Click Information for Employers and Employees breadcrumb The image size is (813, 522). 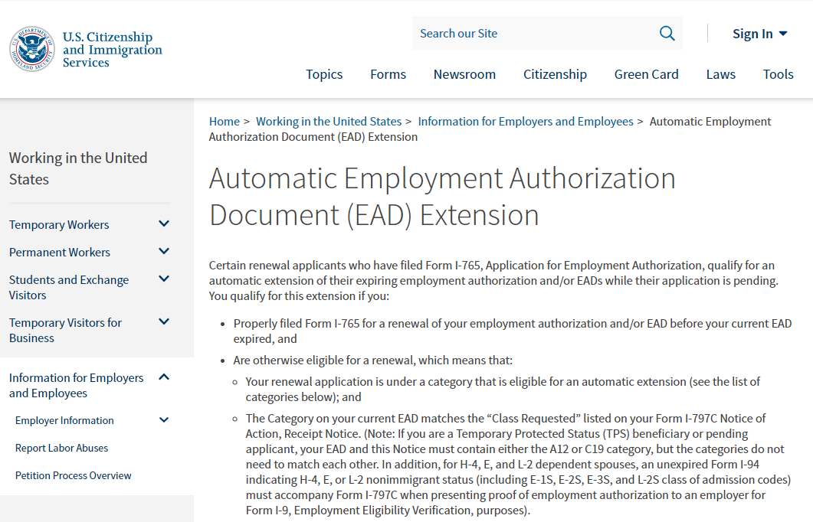click(526, 121)
